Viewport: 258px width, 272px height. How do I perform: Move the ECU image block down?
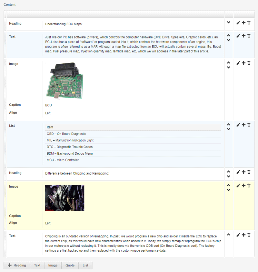(x=229, y=67)
